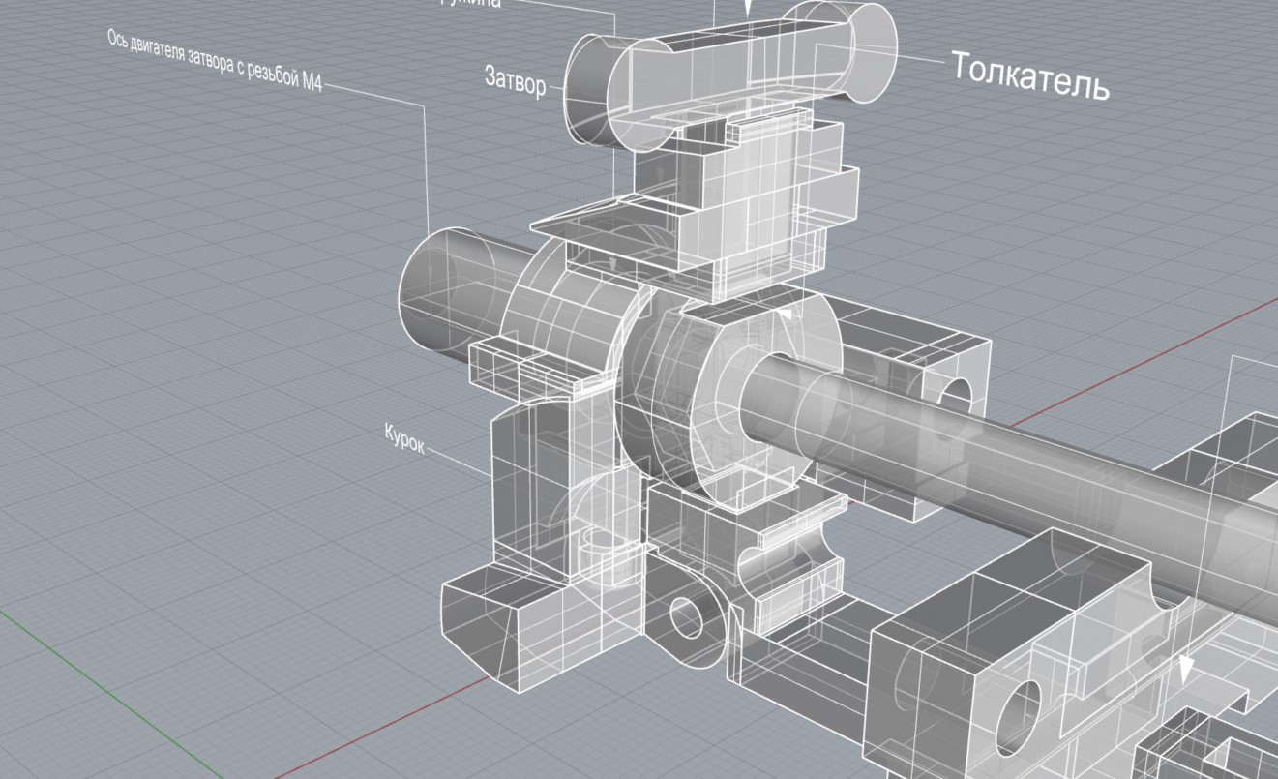Select the "Затвор" annotation label

pos(515,83)
